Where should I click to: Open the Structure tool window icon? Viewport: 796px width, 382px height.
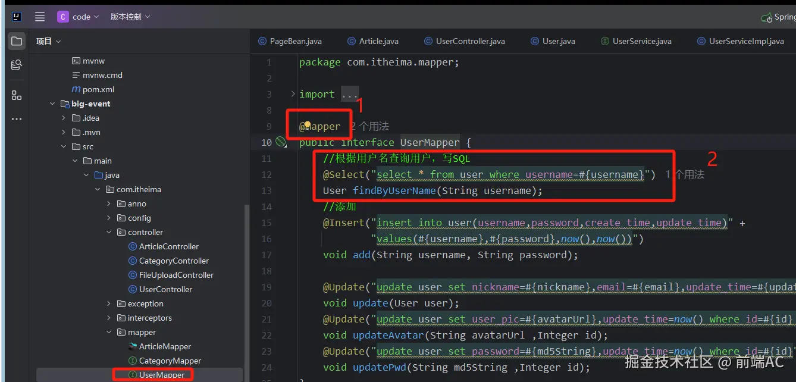pos(17,95)
